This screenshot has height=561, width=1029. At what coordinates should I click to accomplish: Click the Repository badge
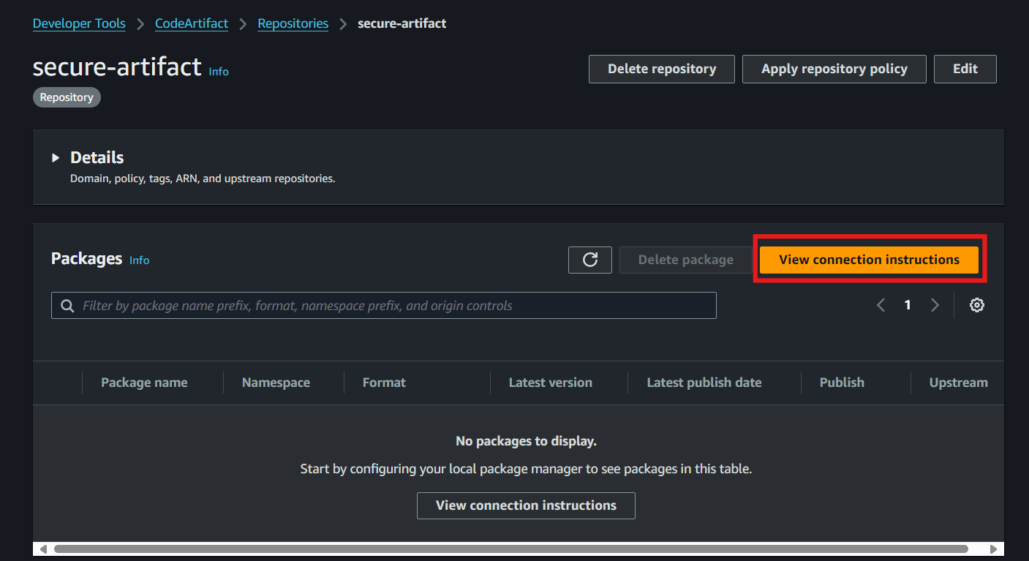pyautogui.click(x=67, y=97)
